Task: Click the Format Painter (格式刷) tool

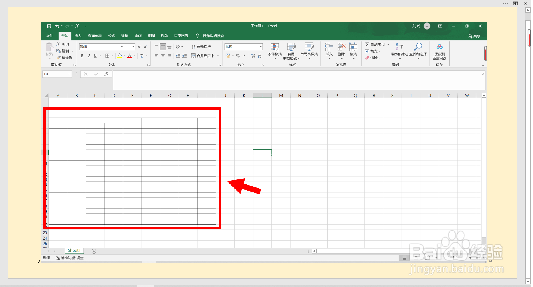Action: [x=64, y=58]
